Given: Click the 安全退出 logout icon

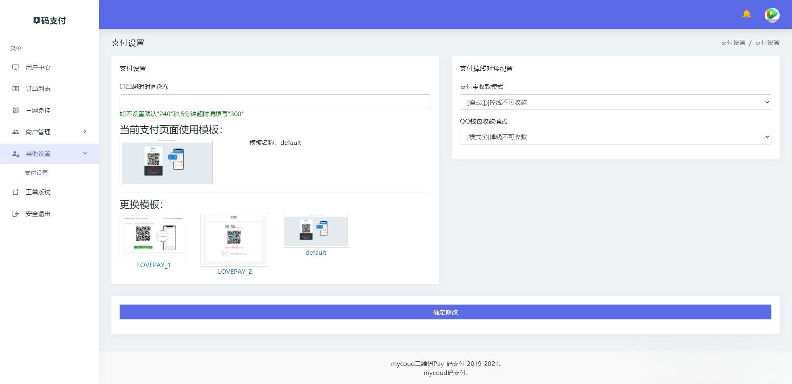Looking at the screenshot, I should coord(16,214).
